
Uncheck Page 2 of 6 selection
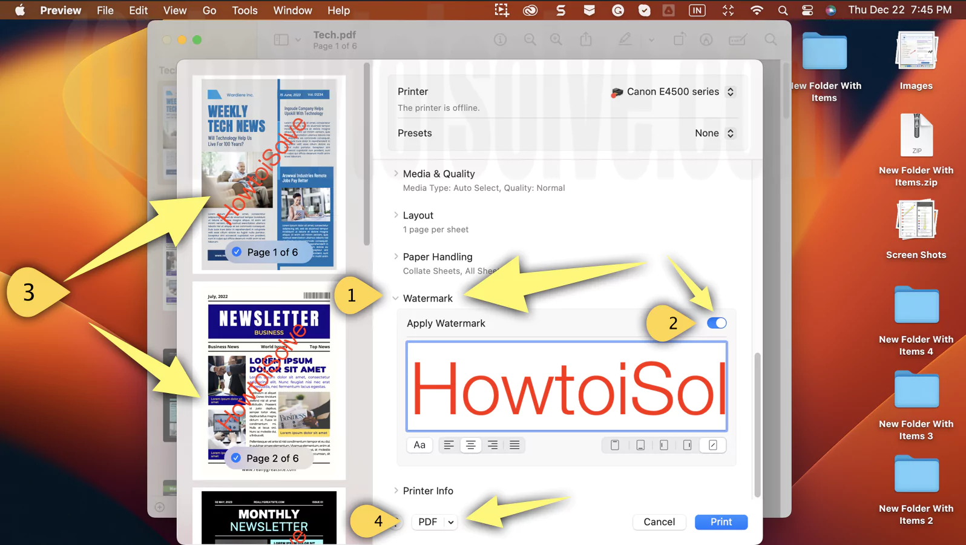(236, 458)
